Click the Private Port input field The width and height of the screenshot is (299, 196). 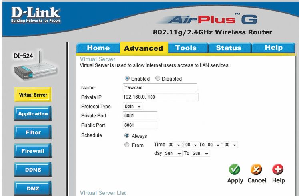pos(140,115)
